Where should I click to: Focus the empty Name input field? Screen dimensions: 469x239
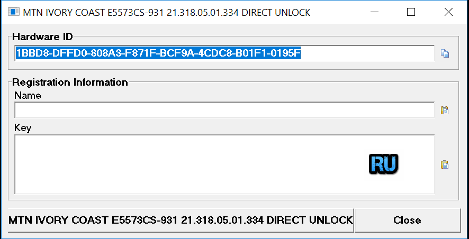[224, 110]
